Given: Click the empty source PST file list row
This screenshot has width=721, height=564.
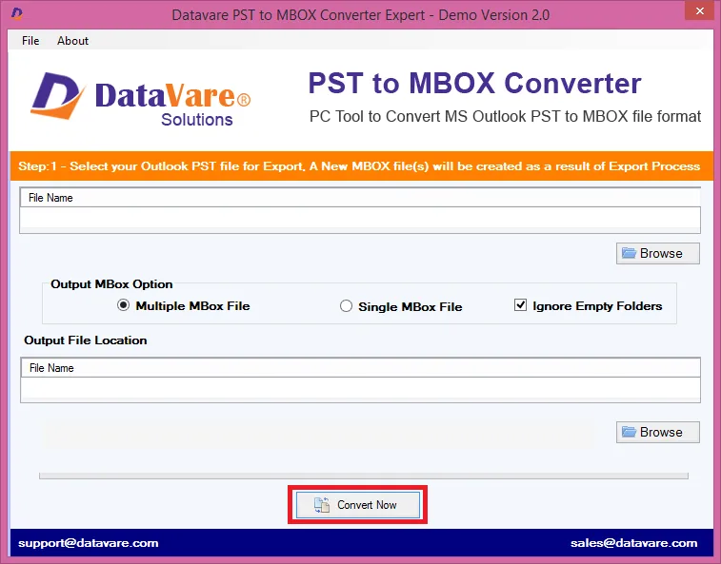Looking at the screenshot, I should 360,217.
